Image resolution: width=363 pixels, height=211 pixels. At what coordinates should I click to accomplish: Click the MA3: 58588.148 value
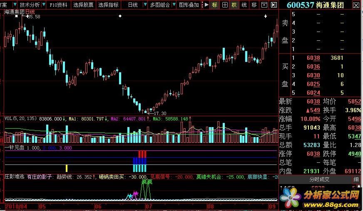click(170, 119)
